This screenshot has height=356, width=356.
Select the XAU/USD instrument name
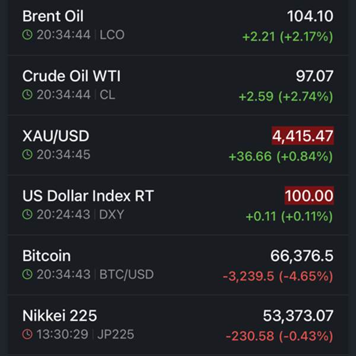pos(56,136)
